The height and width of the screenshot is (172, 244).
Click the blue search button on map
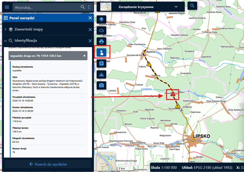192,6
